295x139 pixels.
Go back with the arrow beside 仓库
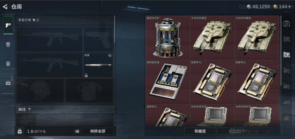[5, 7]
